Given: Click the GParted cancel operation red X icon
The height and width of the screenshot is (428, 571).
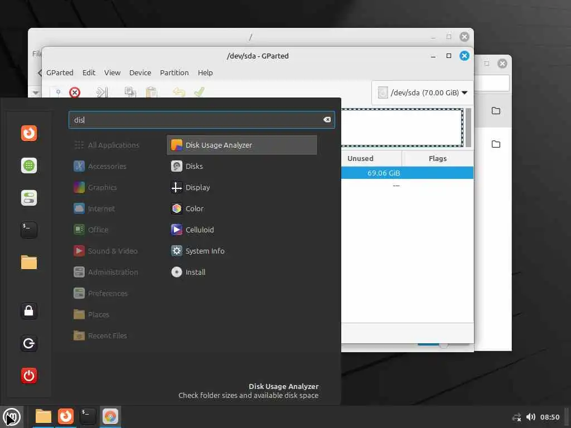Looking at the screenshot, I should pyautogui.click(x=75, y=93).
